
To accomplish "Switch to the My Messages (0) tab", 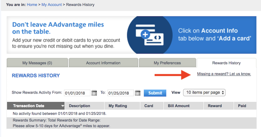I will click(37, 63).
